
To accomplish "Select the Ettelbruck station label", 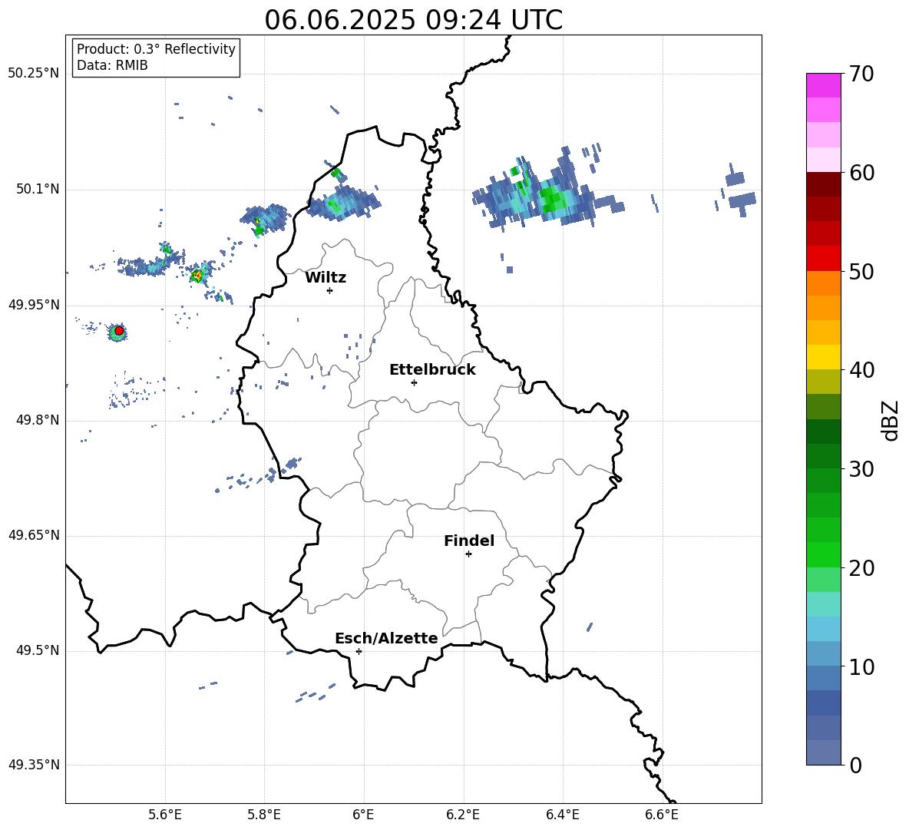I will click(432, 370).
